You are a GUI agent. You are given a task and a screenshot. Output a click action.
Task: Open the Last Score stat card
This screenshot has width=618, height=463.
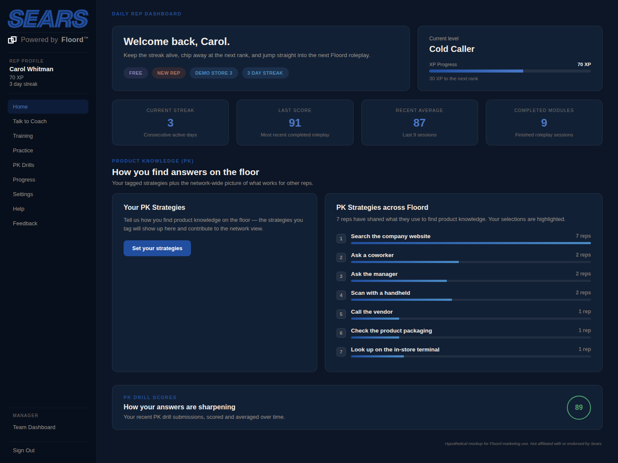click(295, 123)
